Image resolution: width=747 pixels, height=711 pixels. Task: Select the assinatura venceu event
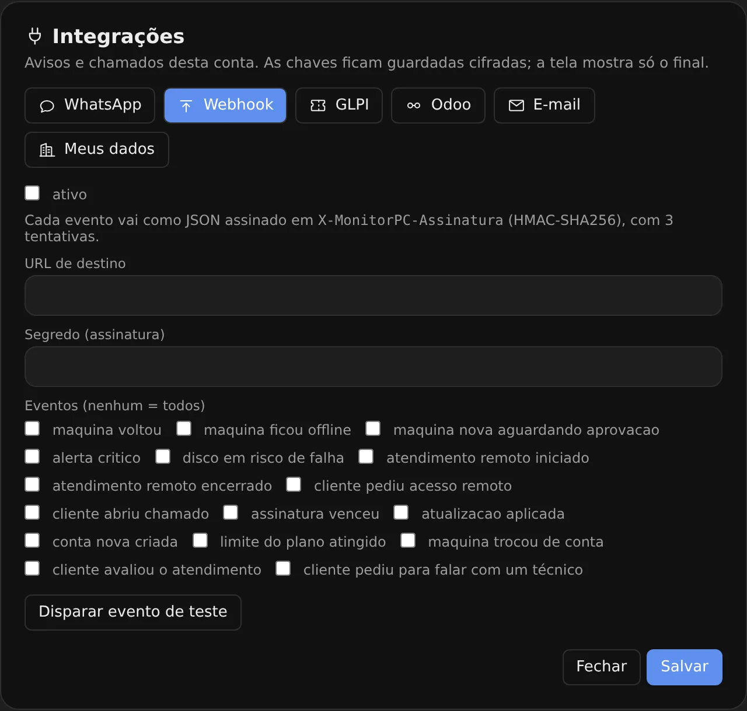[x=231, y=512]
